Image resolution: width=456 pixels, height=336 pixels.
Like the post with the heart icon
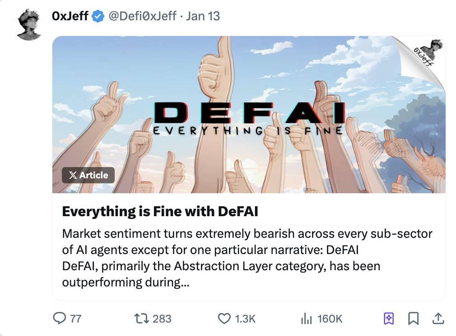tap(224, 318)
